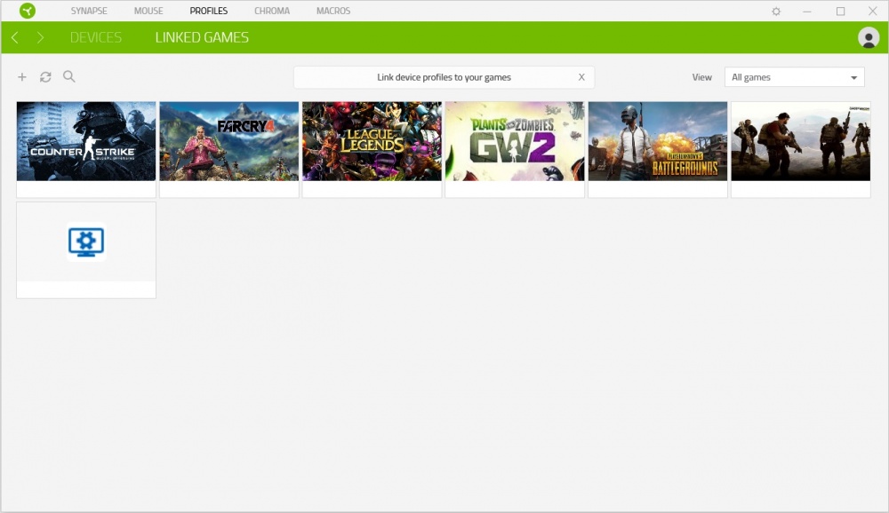Open the SYNAPSE tab
Viewport: 889px width, 513px height.
tap(89, 11)
